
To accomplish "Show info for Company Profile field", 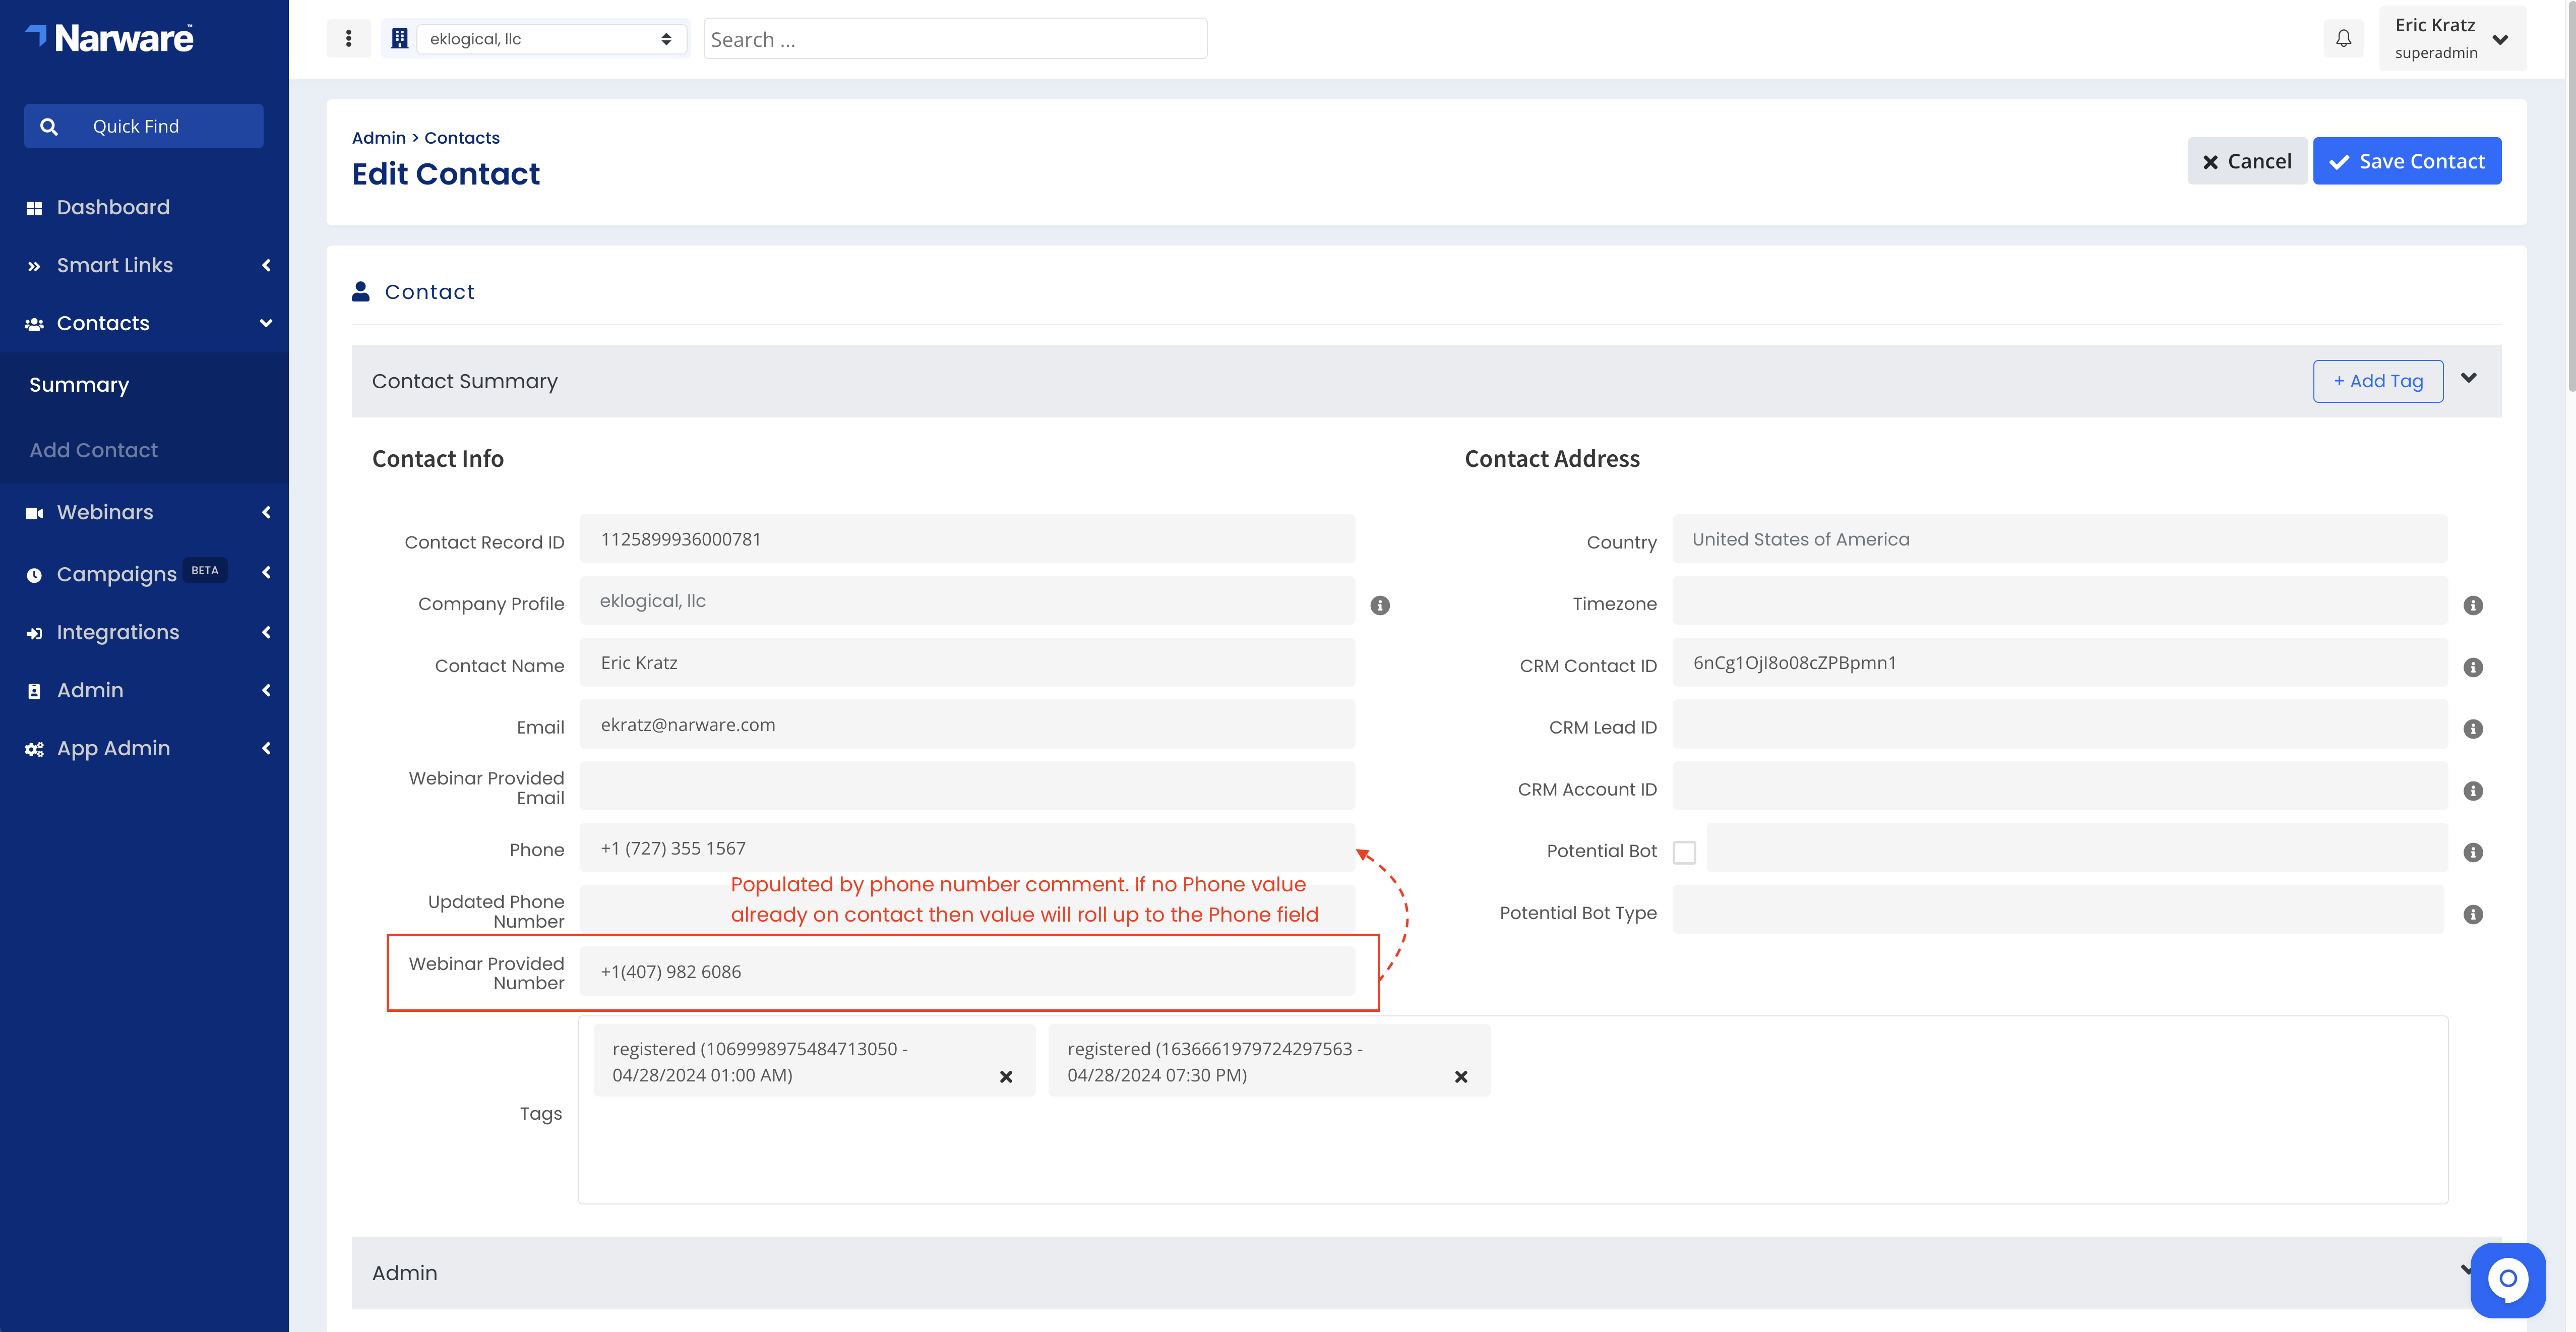I will click(x=1380, y=605).
